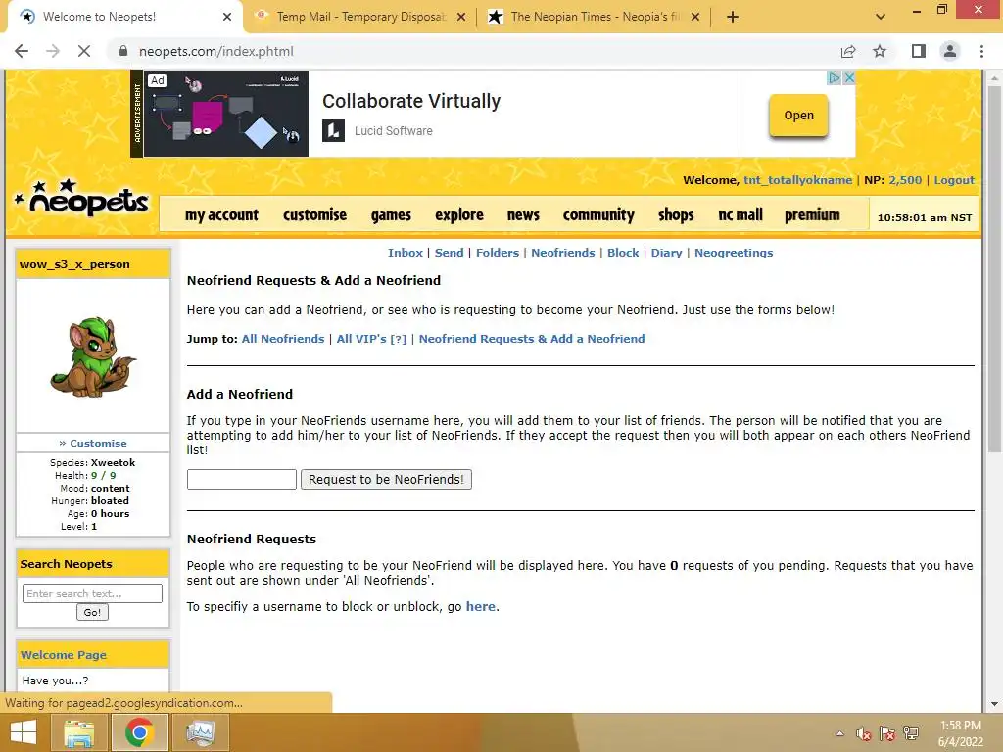
Task: Open the Neofriends link
Action: point(563,253)
